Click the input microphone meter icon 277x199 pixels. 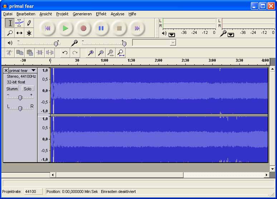click(223, 34)
